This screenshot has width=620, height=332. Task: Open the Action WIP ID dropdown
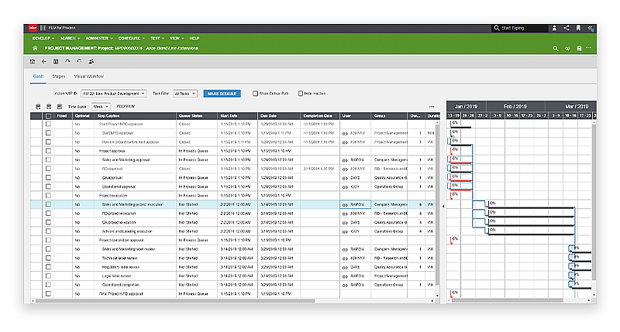113,93
